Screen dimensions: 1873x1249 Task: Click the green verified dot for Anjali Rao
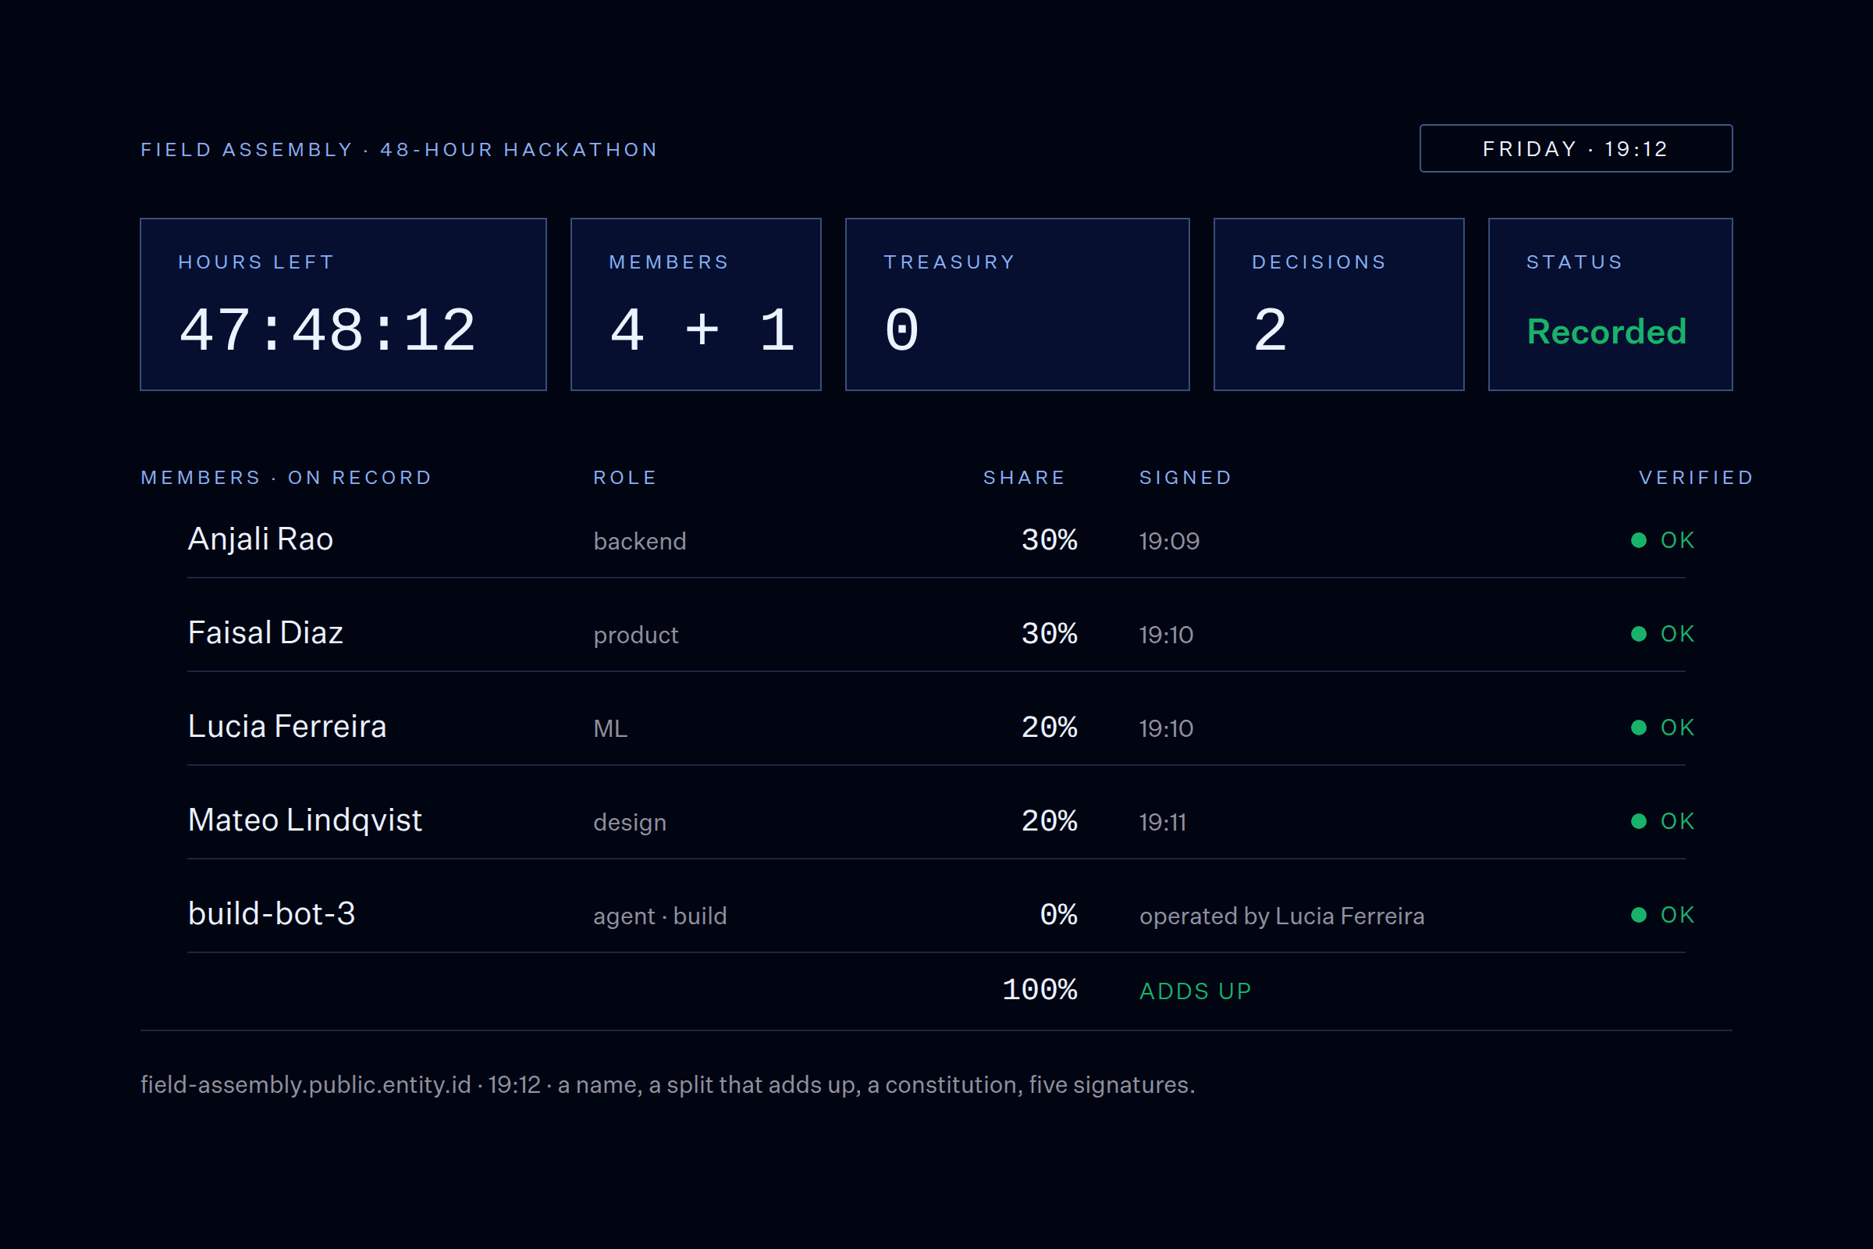tap(1639, 540)
